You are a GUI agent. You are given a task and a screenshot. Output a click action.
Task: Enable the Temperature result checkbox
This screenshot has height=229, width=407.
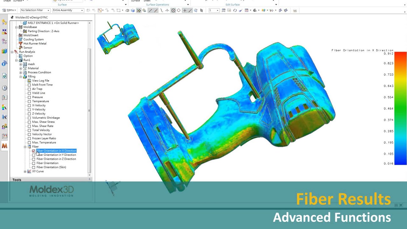29,101
